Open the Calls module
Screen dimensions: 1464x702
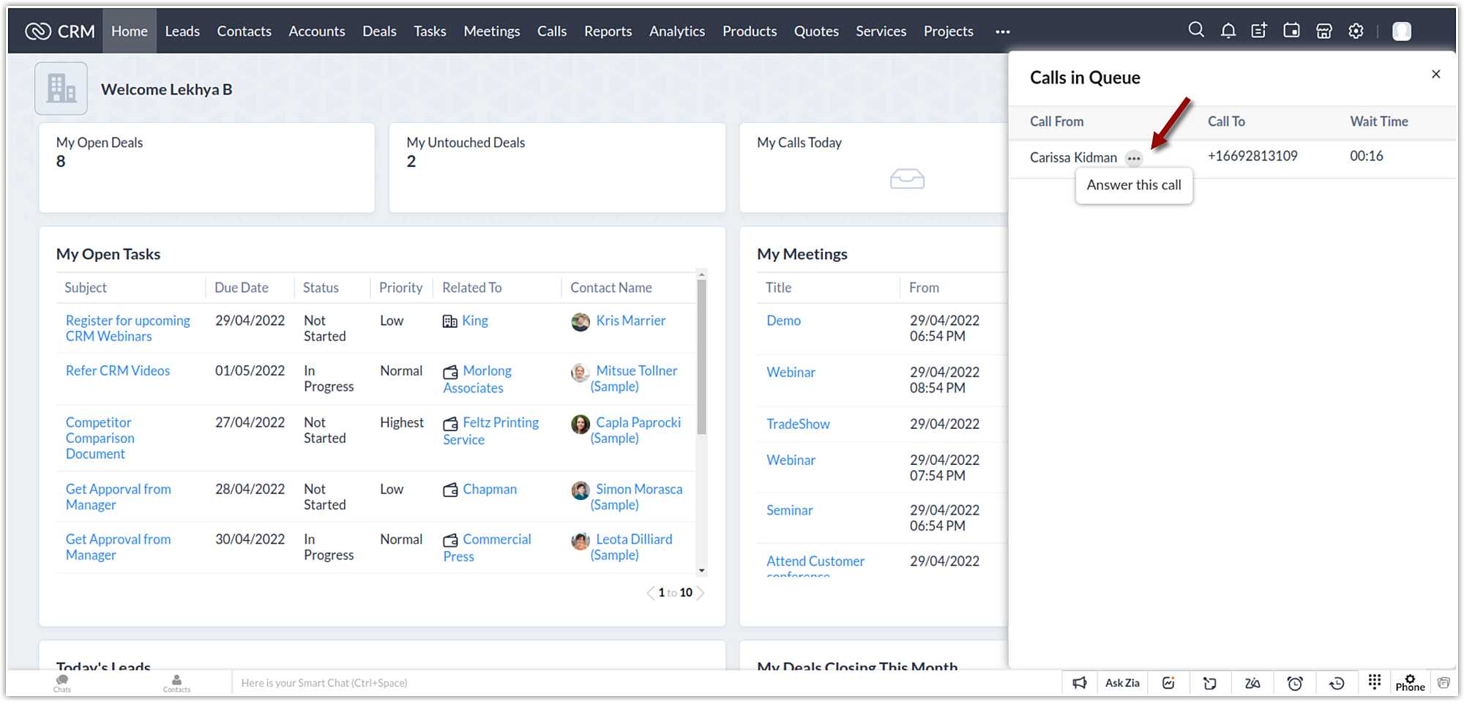pos(552,31)
